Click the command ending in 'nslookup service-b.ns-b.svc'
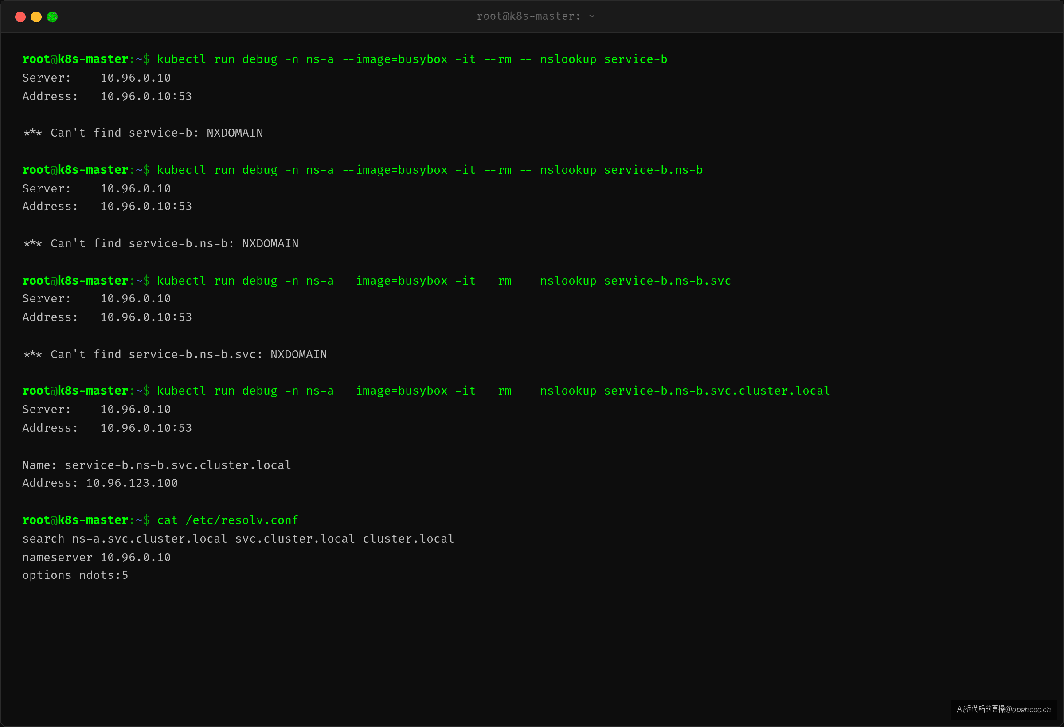The width and height of the screenshot is (1064, 727). click(x=444, y=281)
